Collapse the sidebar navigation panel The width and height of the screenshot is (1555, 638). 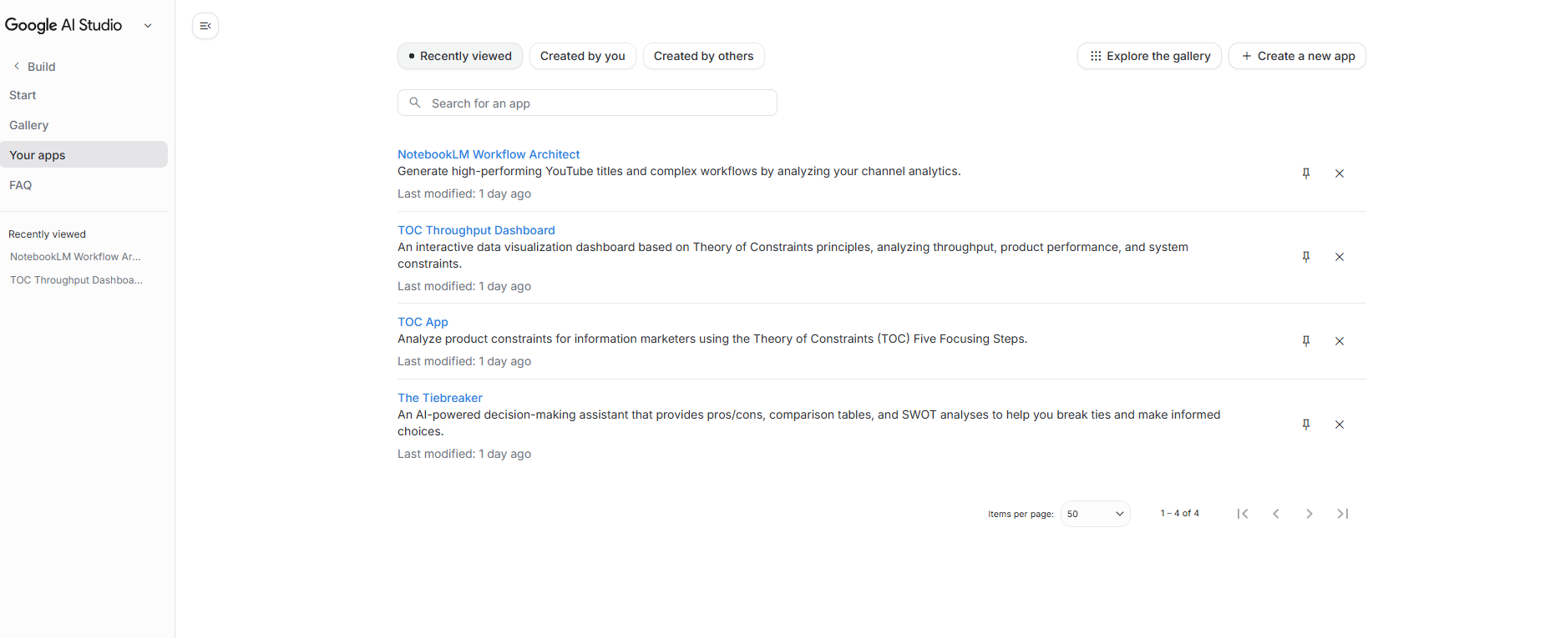(x=205, y=26)
